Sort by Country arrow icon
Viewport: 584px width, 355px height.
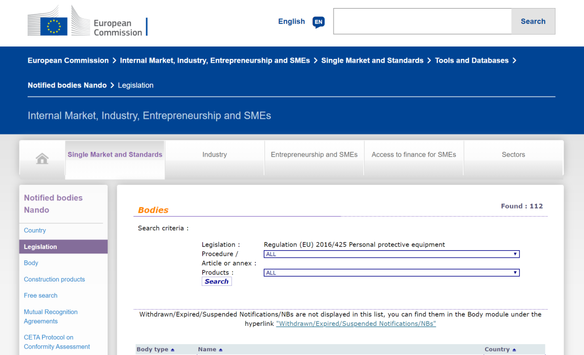pyautogui.click(x=514, y=350)
